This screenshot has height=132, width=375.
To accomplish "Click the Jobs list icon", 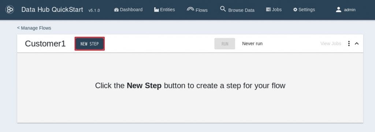I will click(x=268, y=10).
